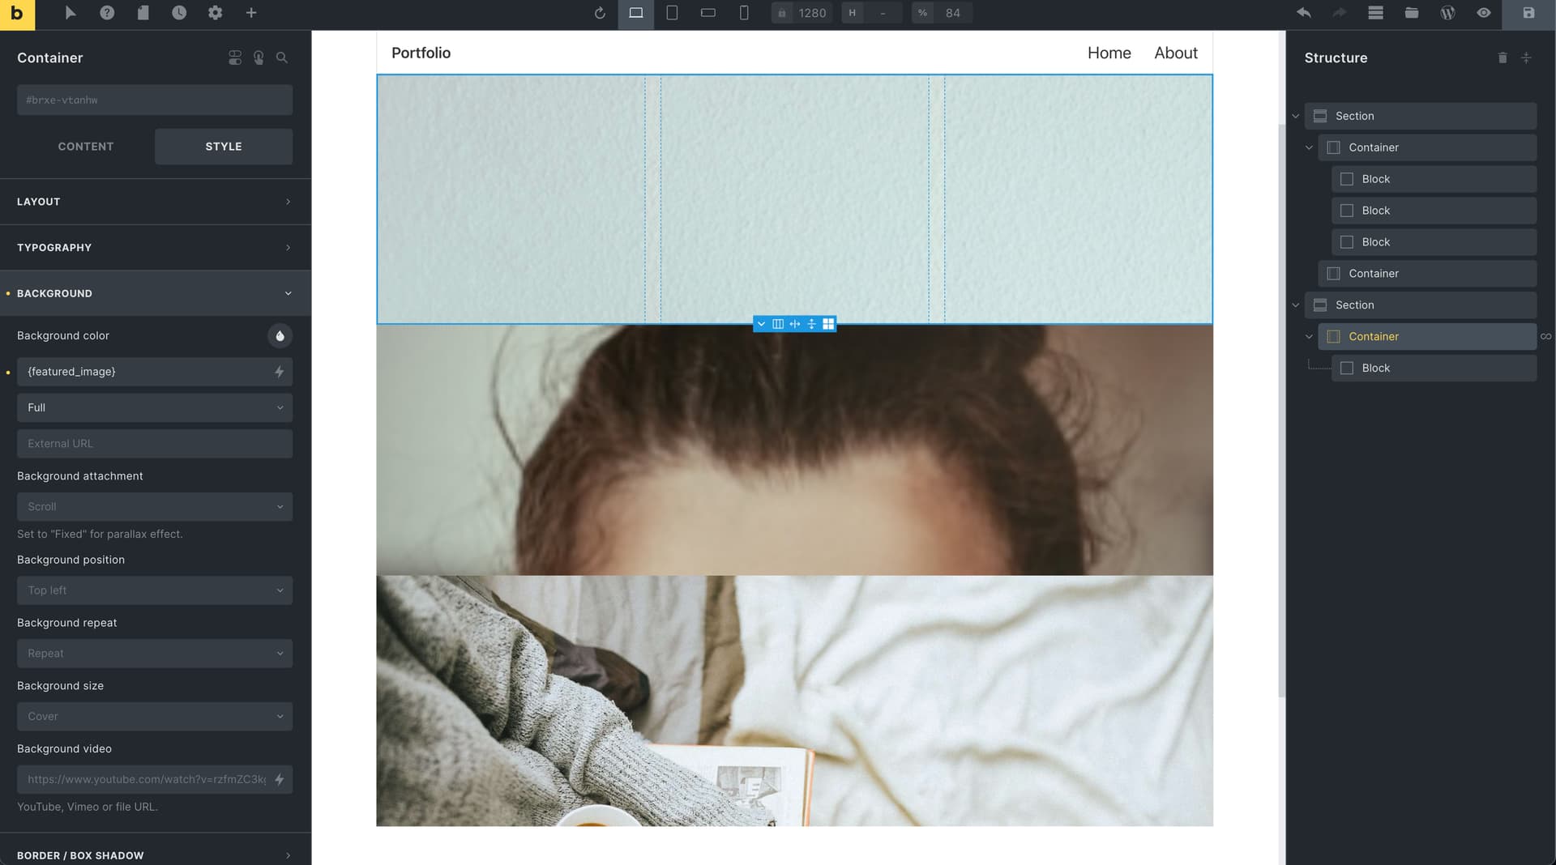Viewport: 1556px width, 865px height.
Task: Expand the LAYOUT group
Action: click(x=156, y=202)
